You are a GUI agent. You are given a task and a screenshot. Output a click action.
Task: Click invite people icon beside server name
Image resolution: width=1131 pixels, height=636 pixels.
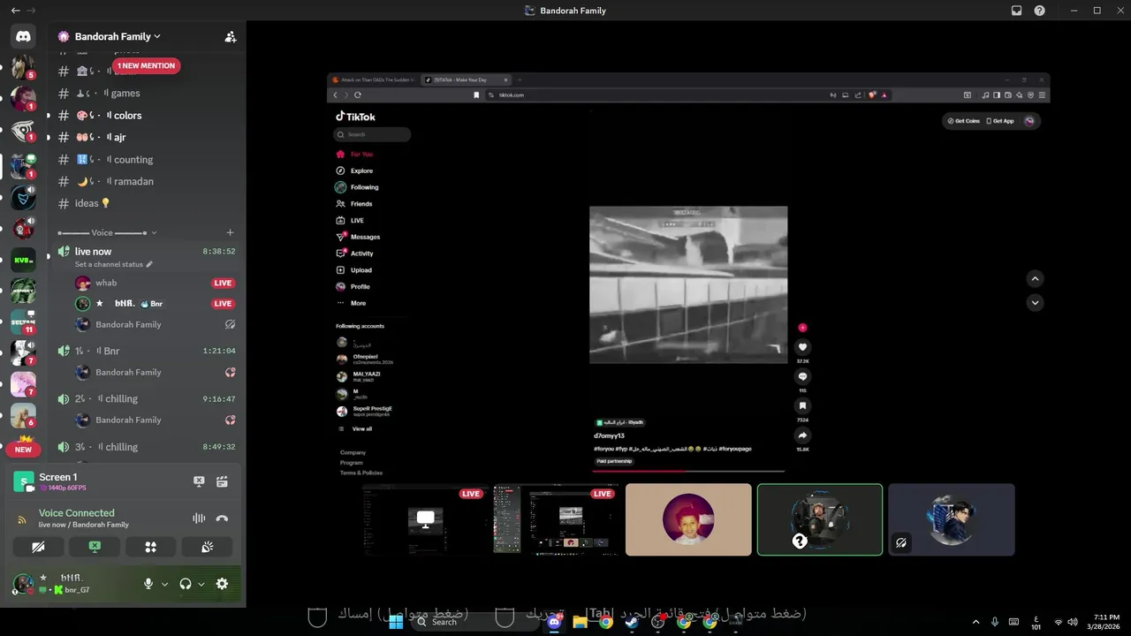pyautogui.click(x=230, y=36)
